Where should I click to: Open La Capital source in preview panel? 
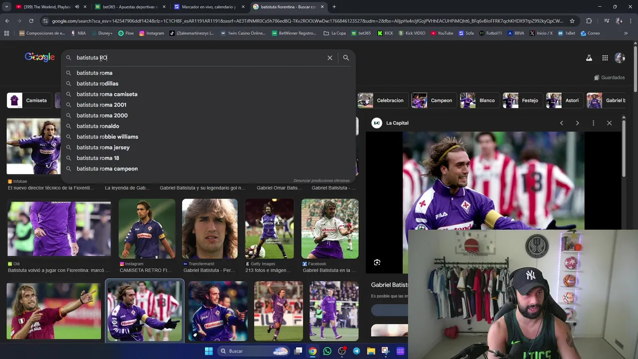click(390, 123)
